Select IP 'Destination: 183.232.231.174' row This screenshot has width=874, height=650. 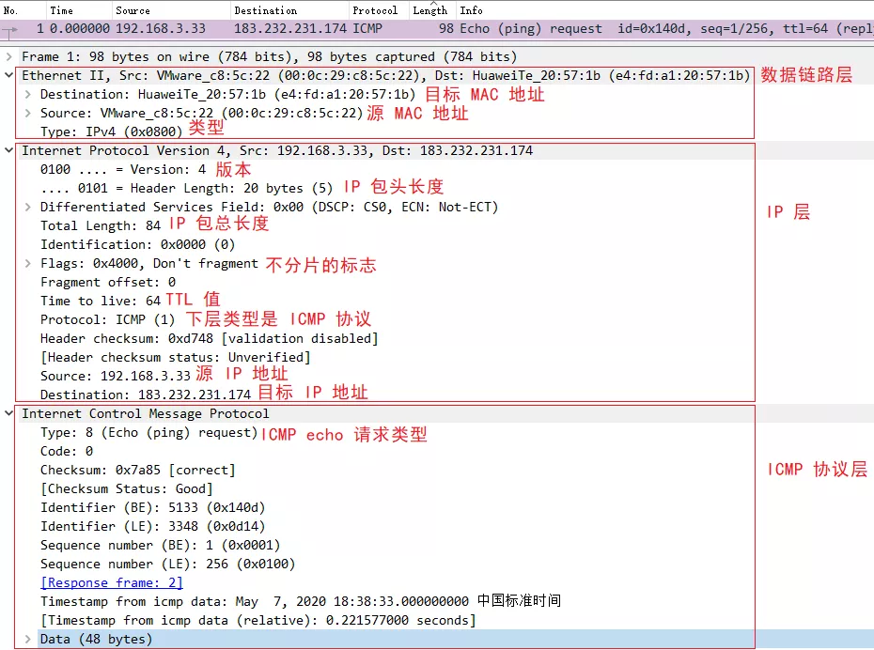pos(146,395)
